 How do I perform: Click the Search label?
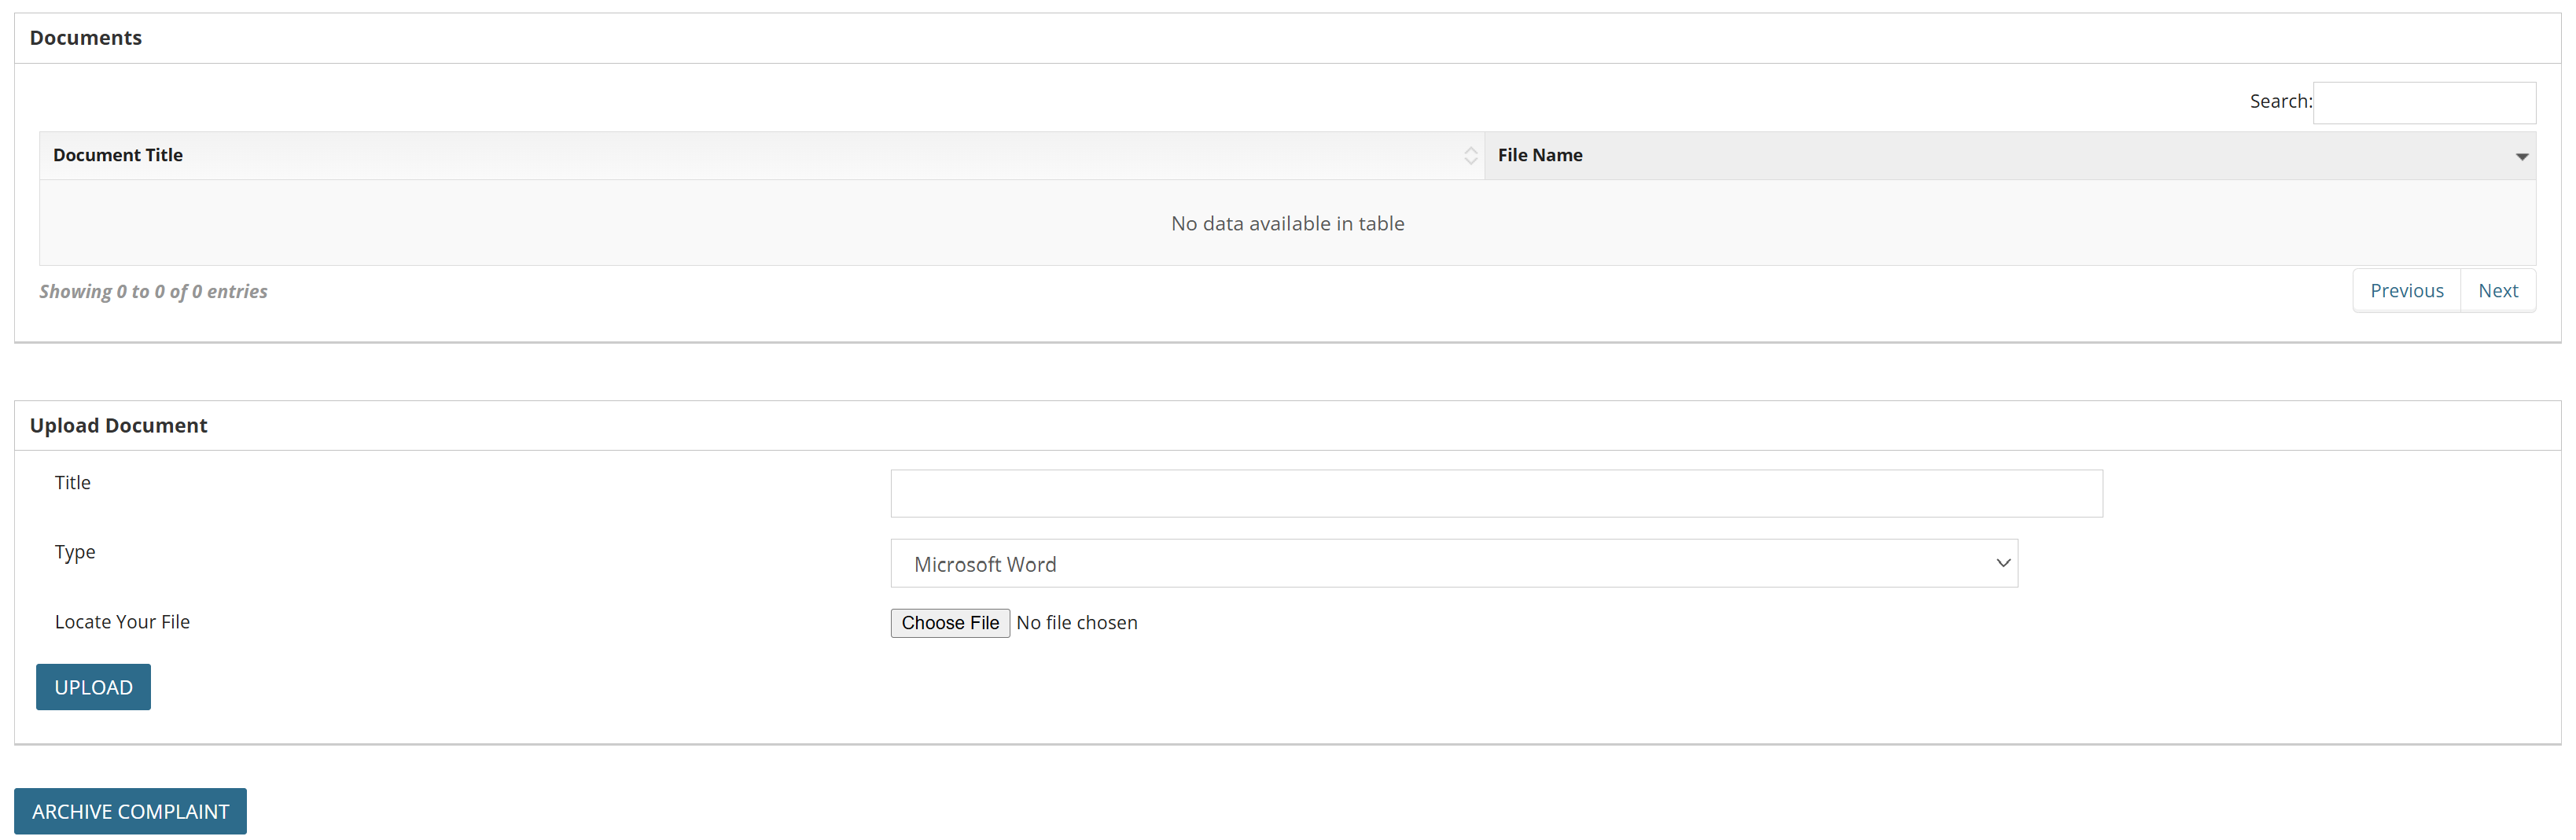tap(2279, 102)
